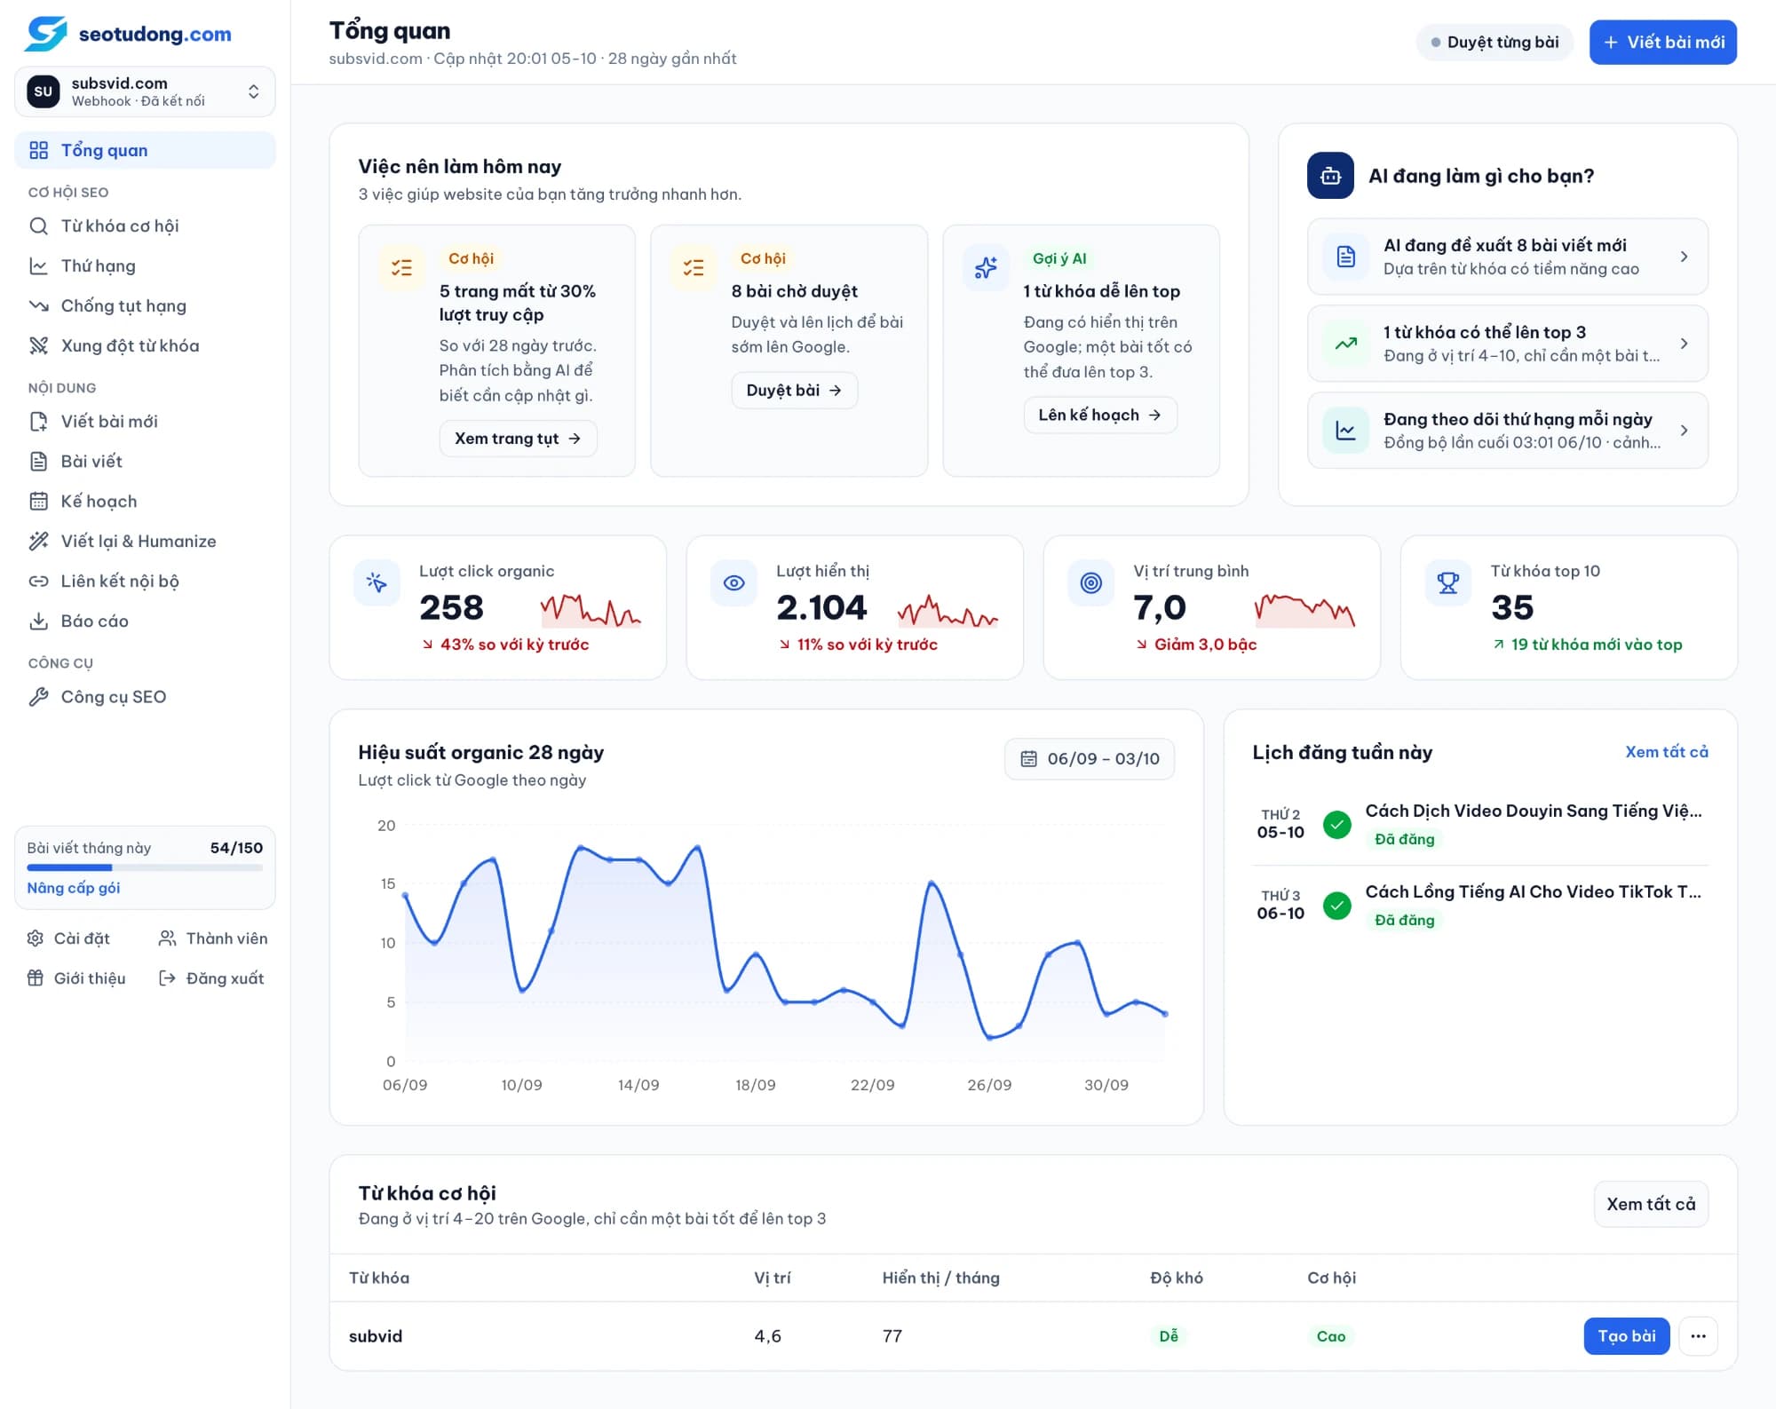1776x1409 pixels.
Task: Open Từ khóa cơ hội search icon
Action: [x=38, y=226]
